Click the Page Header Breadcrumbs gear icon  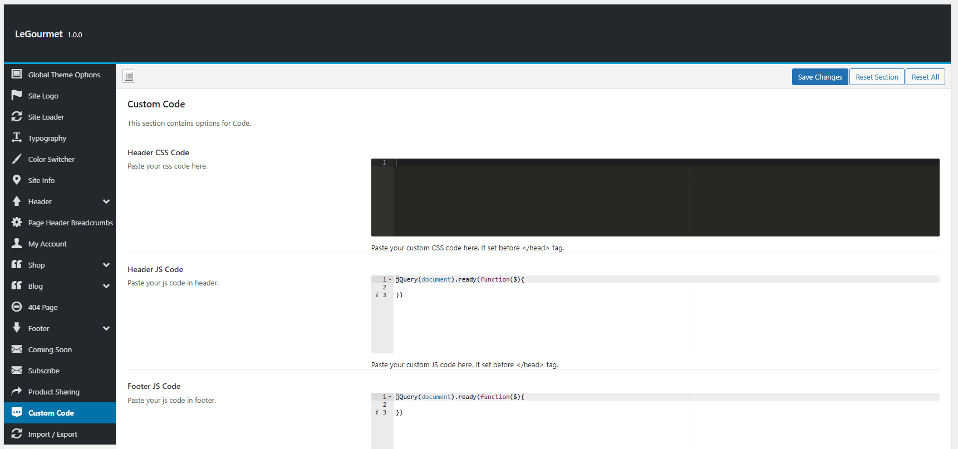pos(17,222)
